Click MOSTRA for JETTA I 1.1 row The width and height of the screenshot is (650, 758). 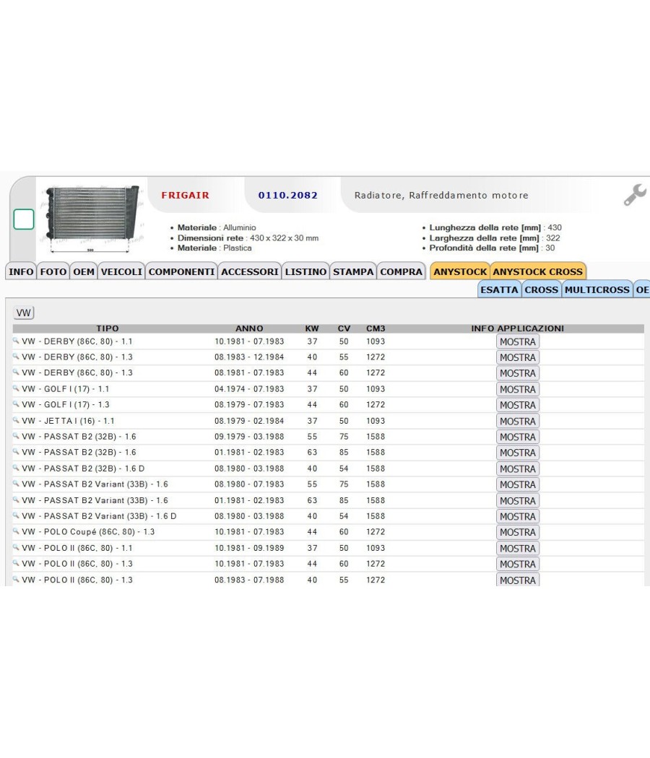[x=518, y=421]
